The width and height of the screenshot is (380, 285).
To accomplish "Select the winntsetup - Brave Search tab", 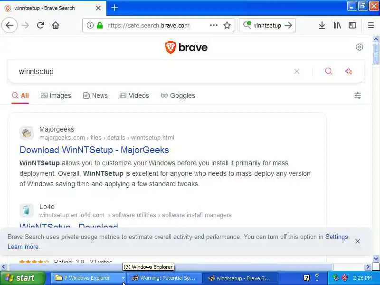I will [x=53, y=8].
